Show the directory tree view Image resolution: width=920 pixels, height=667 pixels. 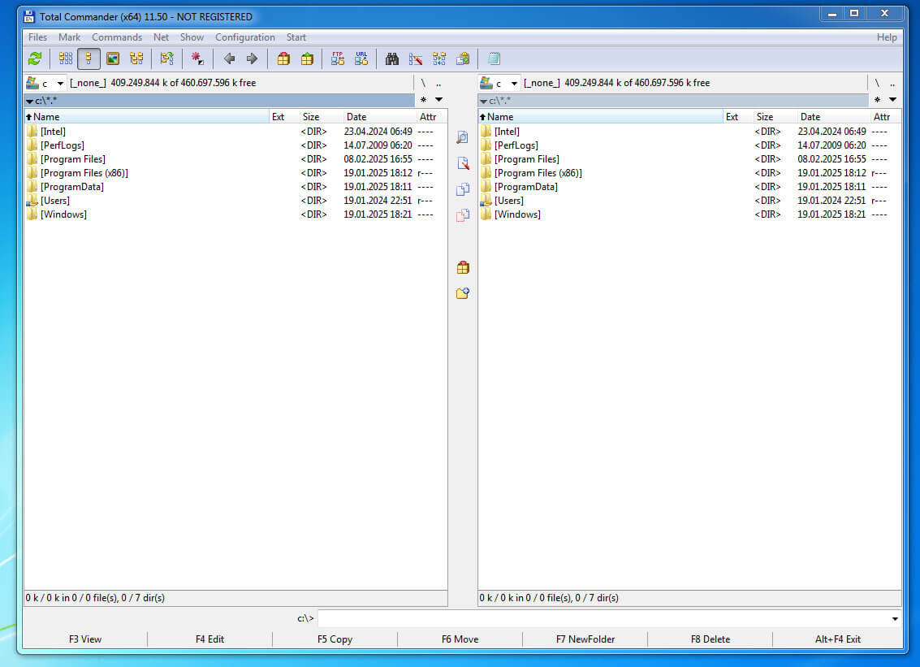pos(136,58)
